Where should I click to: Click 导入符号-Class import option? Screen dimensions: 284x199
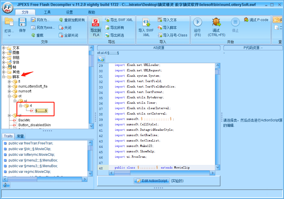pyautogui.click(x=172, y=35)
